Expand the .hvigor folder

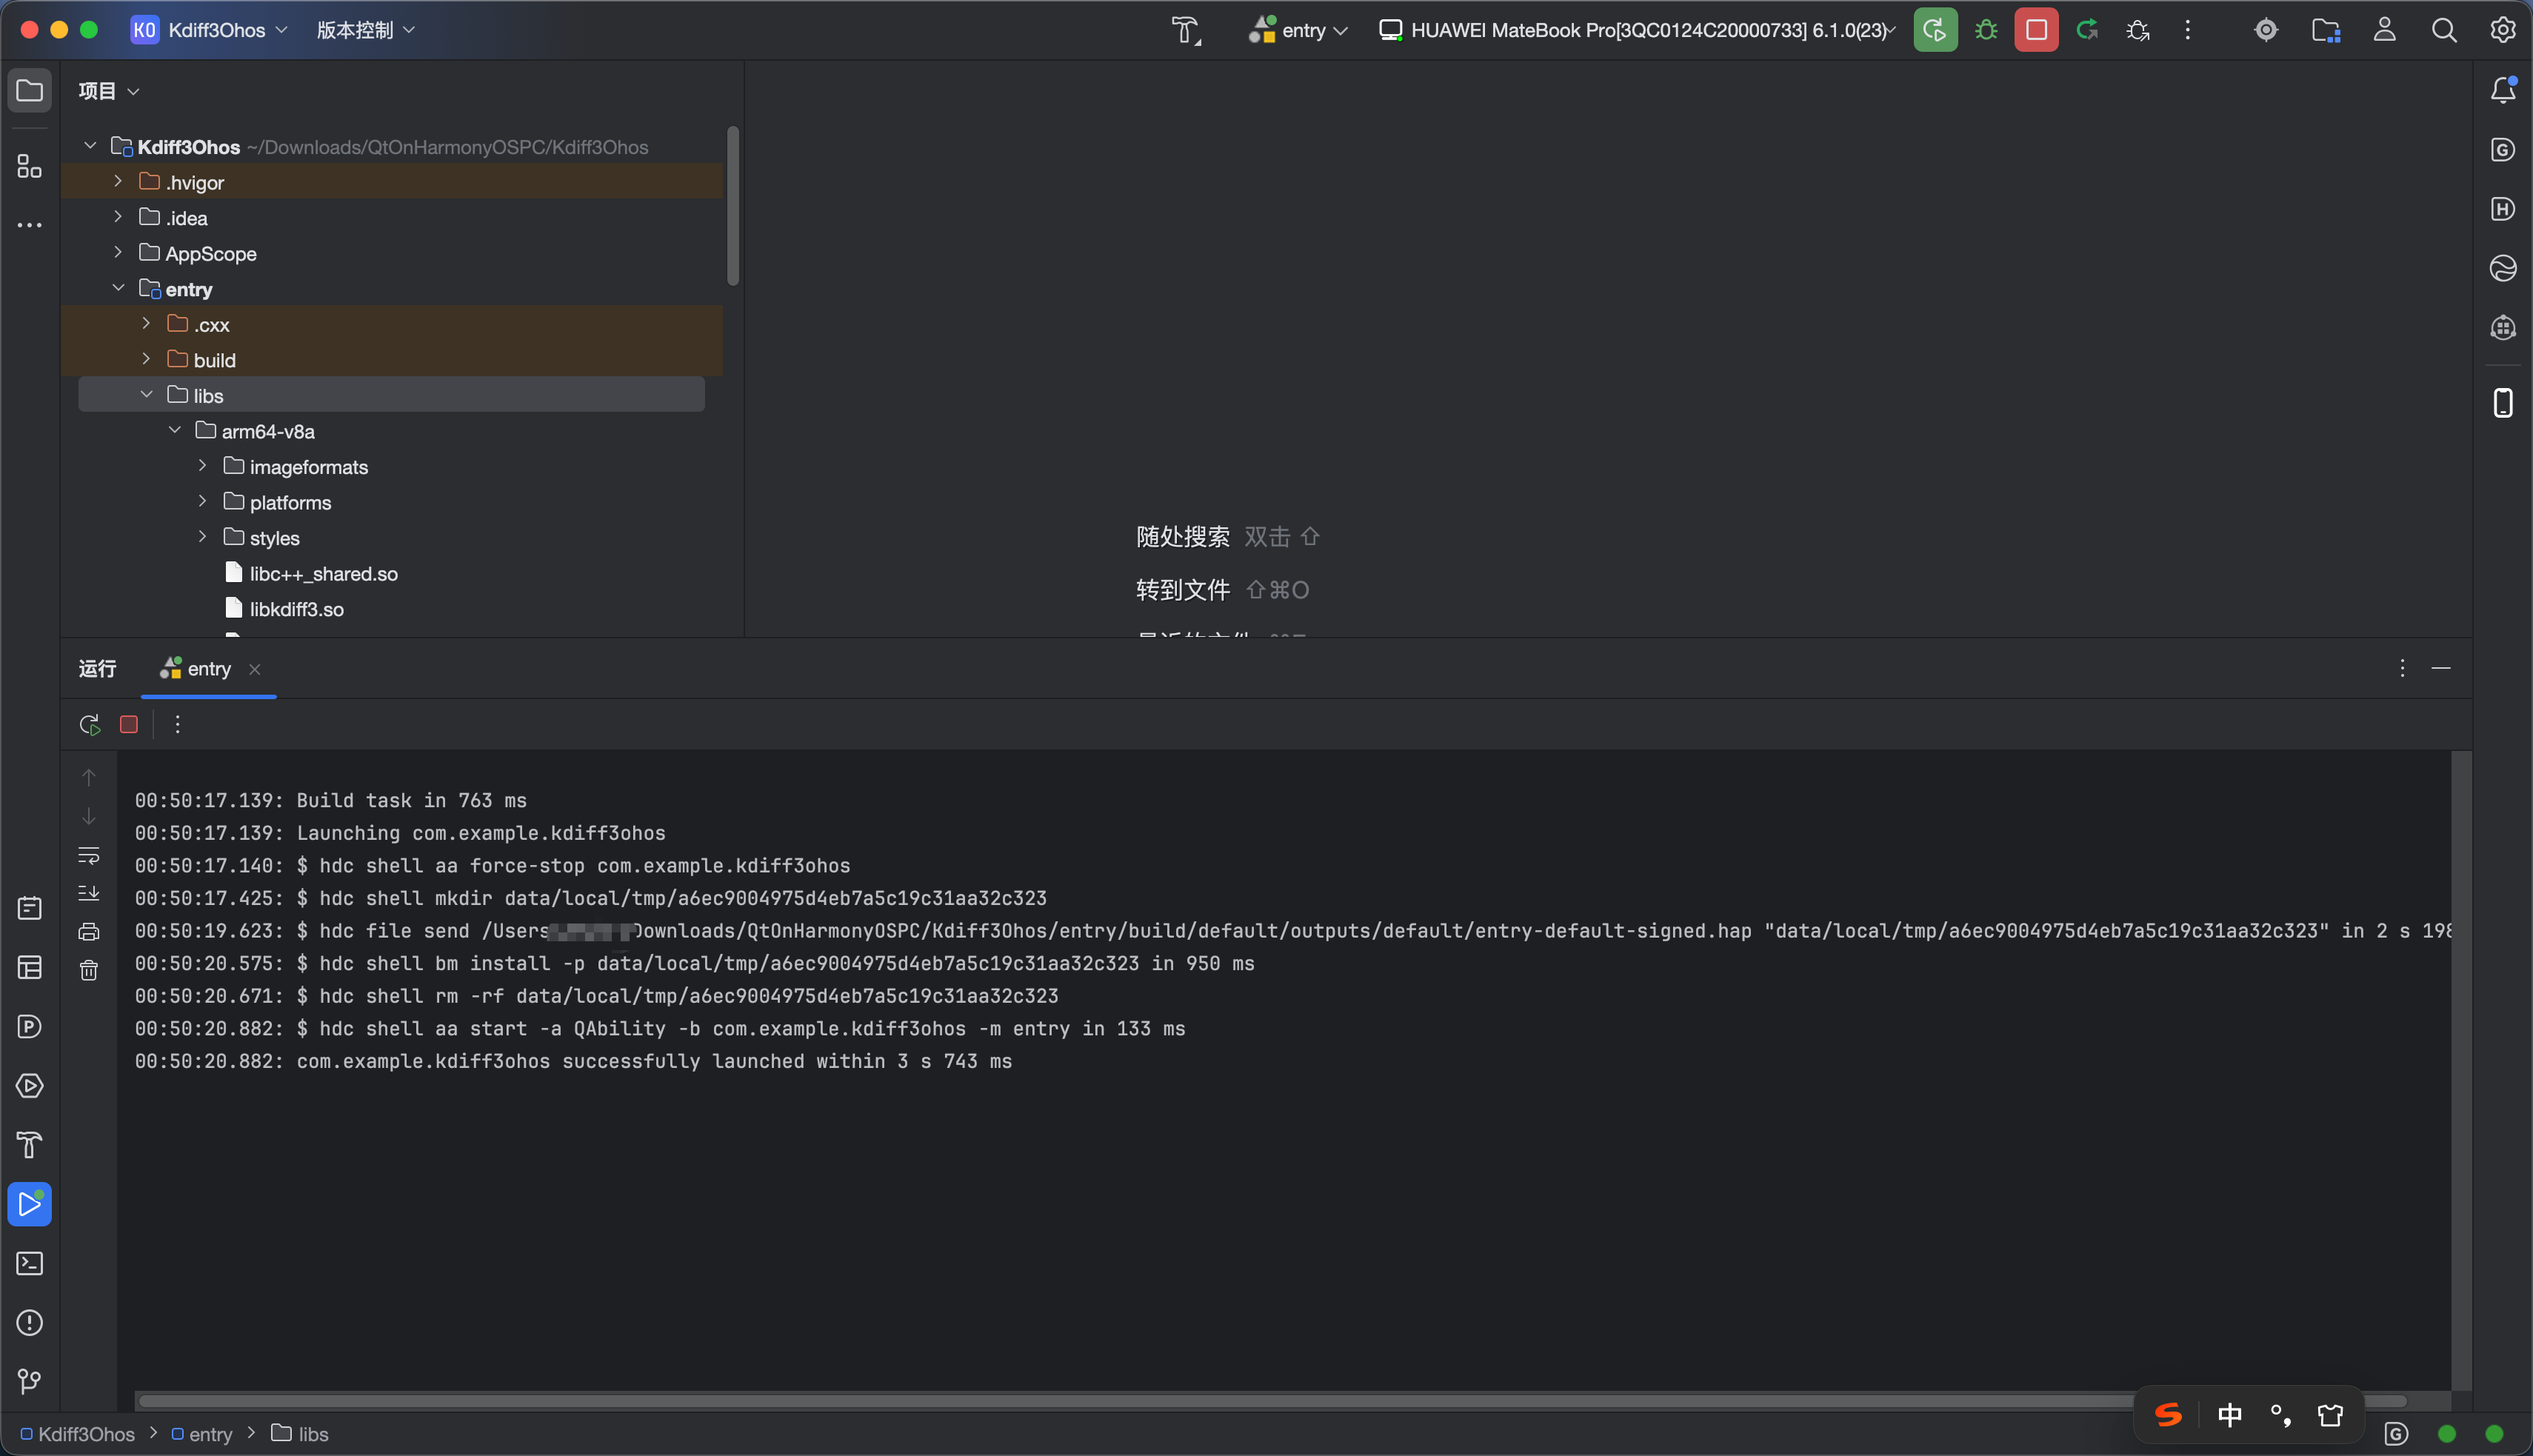coord(118,181)
